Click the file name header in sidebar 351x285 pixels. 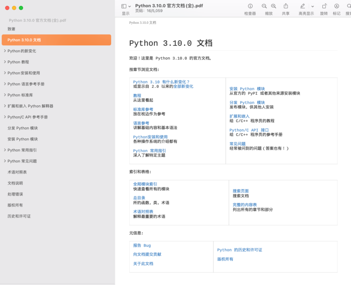(x=37, y=20)
